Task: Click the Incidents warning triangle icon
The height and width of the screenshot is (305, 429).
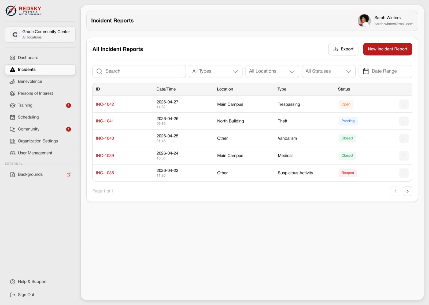Action: pyautogui.click(x=13, y=69)
